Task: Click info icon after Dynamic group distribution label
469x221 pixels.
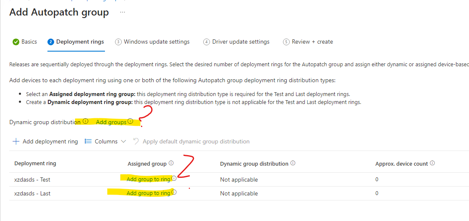Action: (86, 121)
